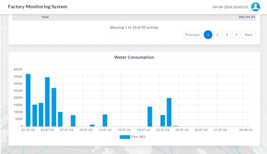The image size is (267, 154).
Task: Toggle the blue Flow (M3) legend swatch
Action: coord(124,137)
